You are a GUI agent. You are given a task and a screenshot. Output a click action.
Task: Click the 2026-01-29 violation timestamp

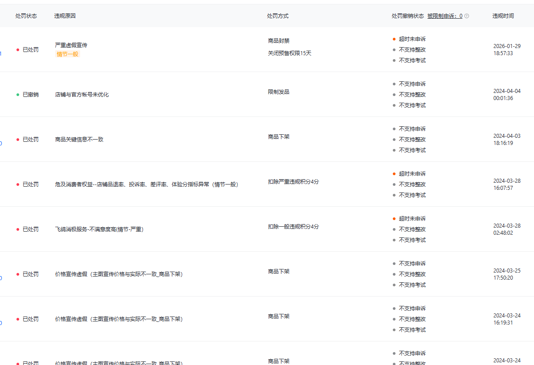[x=506, y=49]
